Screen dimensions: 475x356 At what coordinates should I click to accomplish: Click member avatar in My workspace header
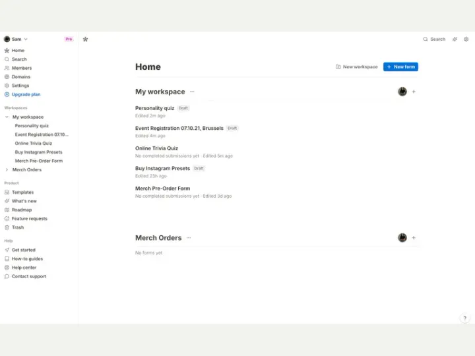coord(402,92)
